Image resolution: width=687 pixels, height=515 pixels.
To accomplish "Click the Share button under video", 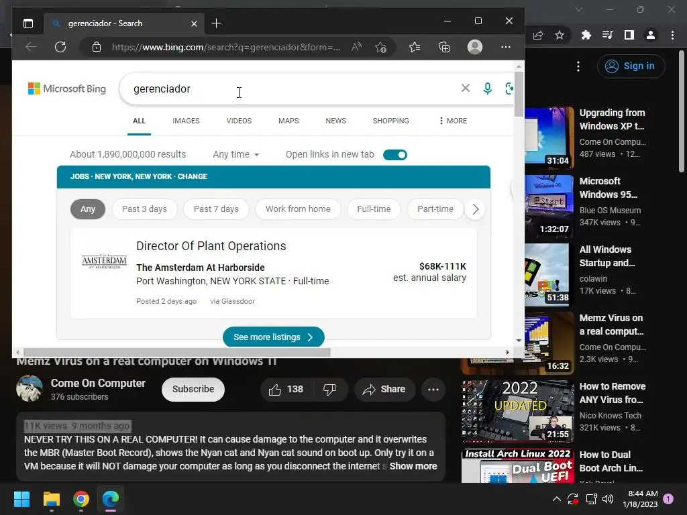I will (384, 390).
